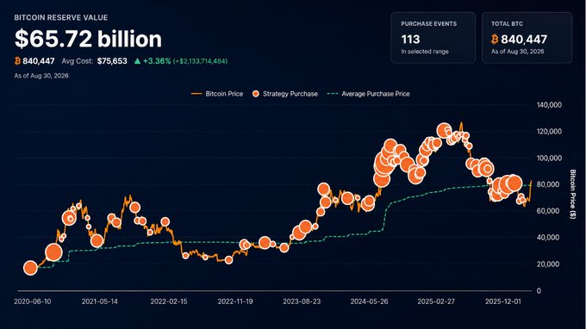Toggle the Bitcoin Price legend entry

(x=217, y=94)
